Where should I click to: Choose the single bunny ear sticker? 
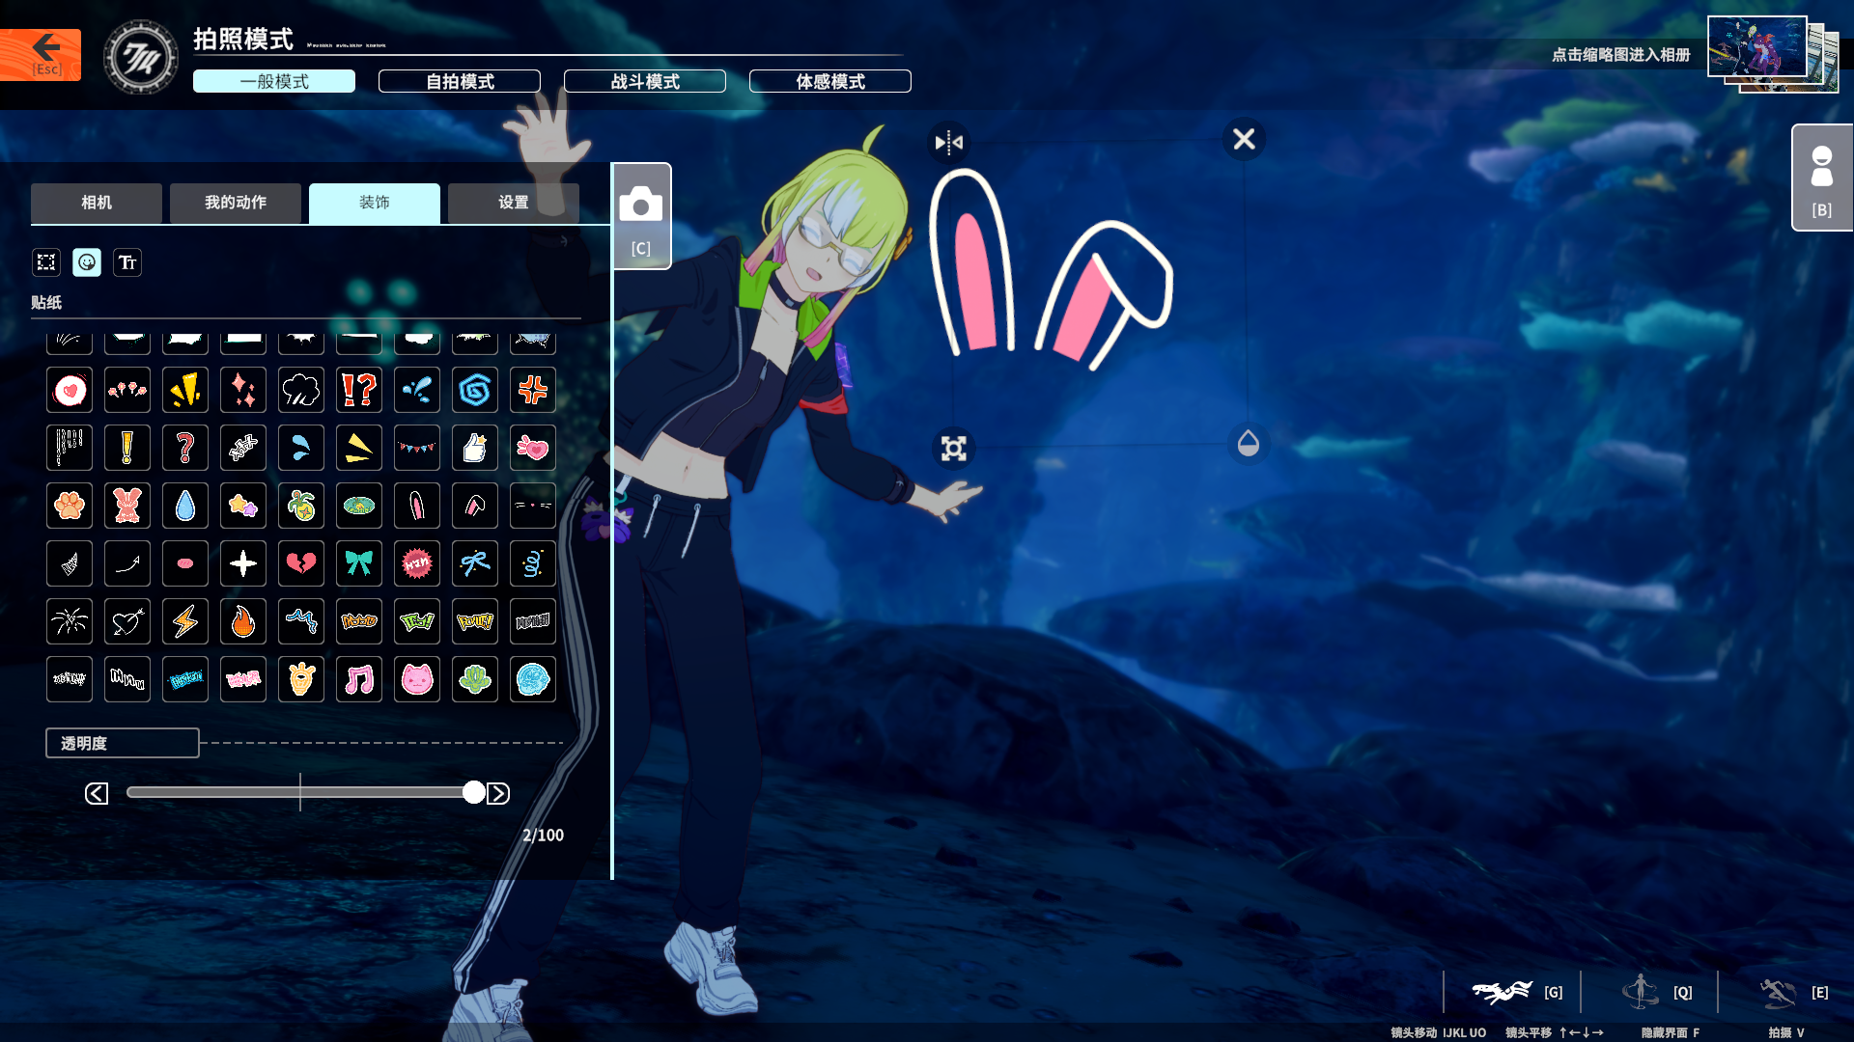click(x=417, y=506)
